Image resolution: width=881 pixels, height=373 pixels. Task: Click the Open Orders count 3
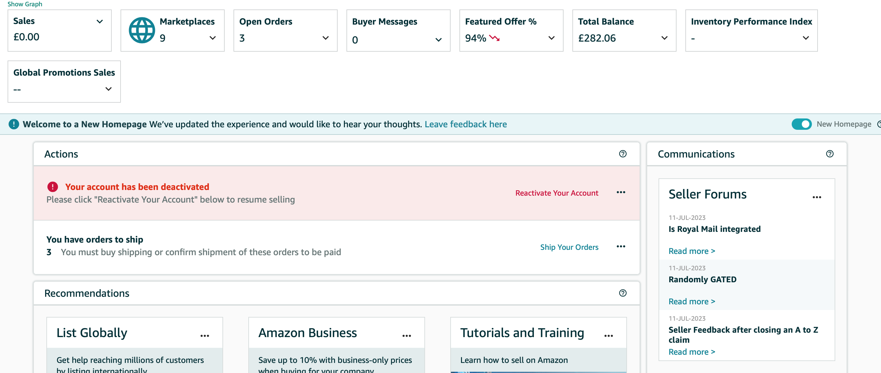click(242, 38)
